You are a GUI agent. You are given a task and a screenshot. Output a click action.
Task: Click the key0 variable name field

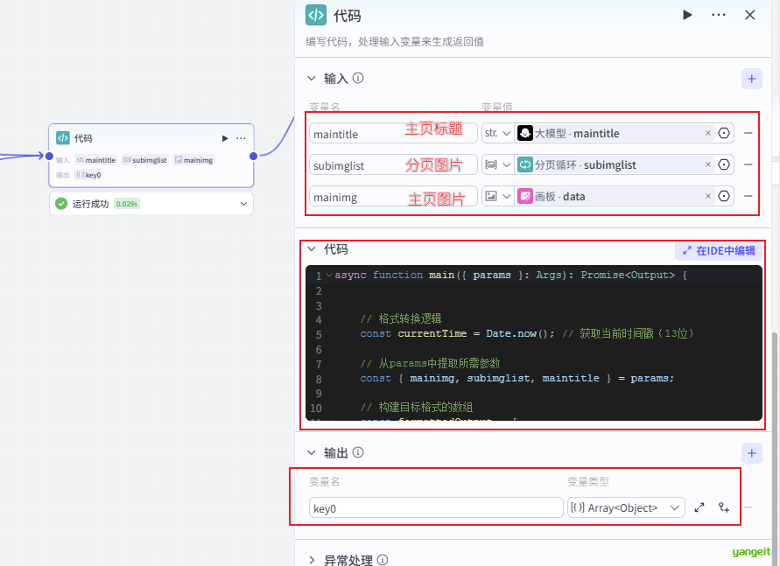click(436, 507)
